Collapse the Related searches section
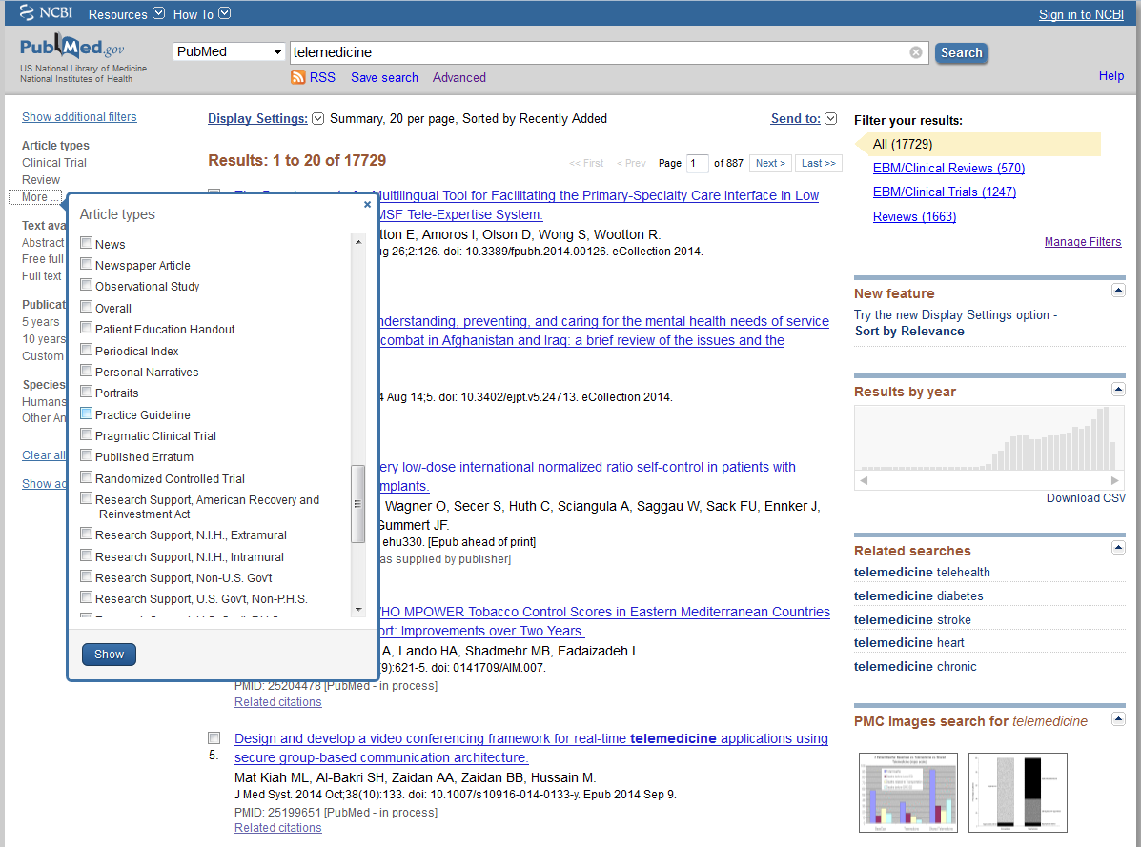The image size is (1141, 847). pos(1118,548)
